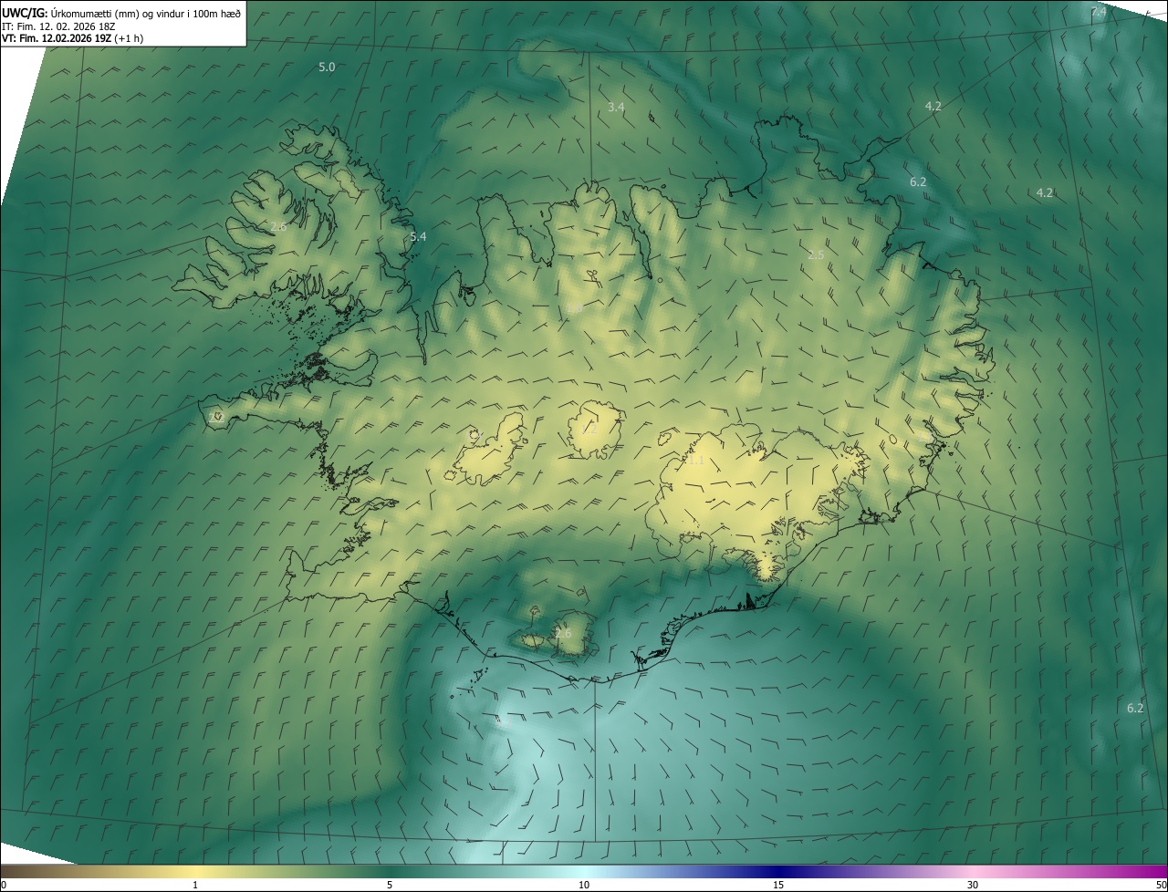This screenshot has height=892, width=1168.
Task: Click the 3.4 value label off the north coast
Action: click(616, 107)
